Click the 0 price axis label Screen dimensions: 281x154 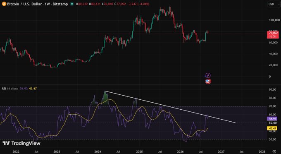click(x=270, y=77)
